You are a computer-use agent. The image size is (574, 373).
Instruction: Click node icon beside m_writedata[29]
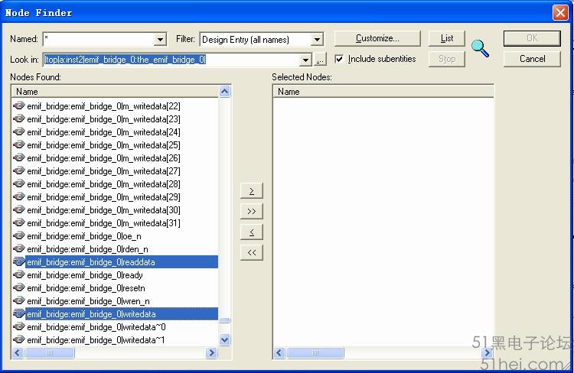19,196
